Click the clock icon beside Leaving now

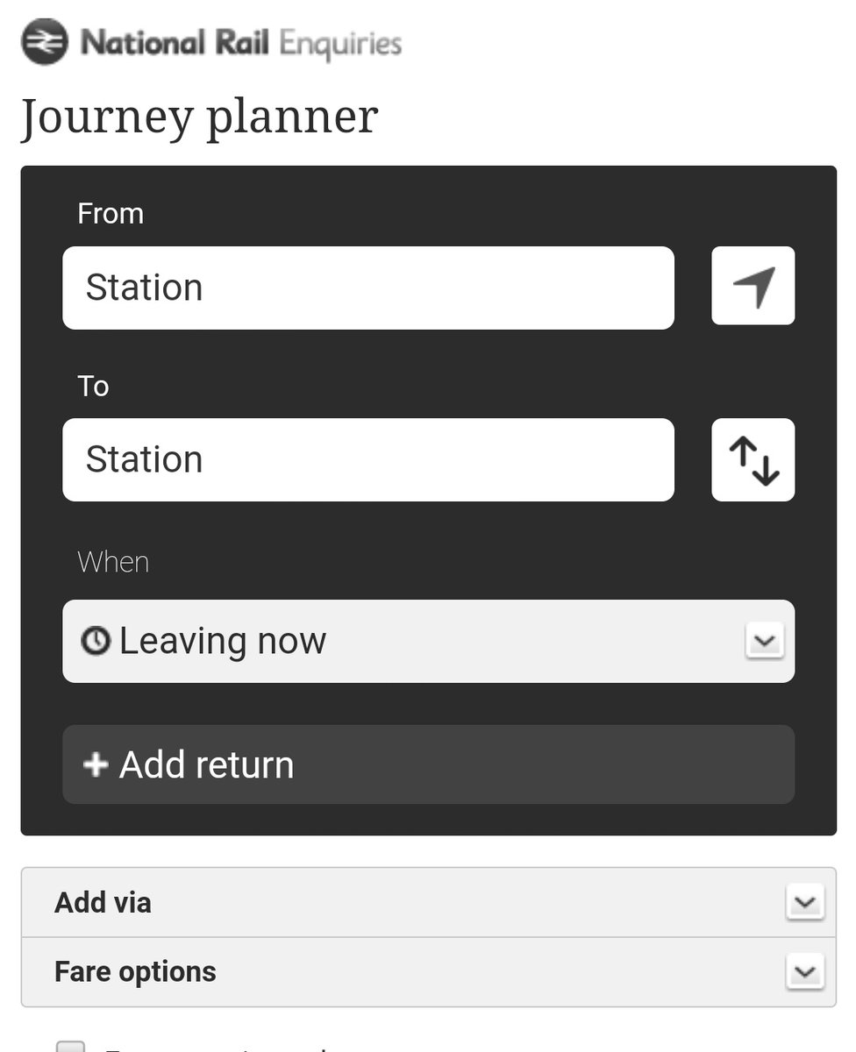pos(96,642)
